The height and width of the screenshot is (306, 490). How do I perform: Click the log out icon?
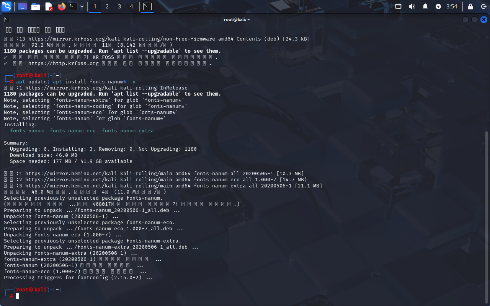click(x=483, y=7)
